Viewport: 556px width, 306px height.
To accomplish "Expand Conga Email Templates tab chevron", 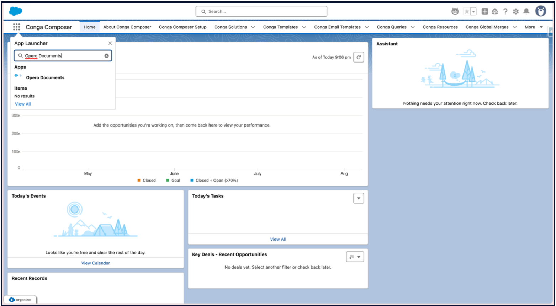I will click(x=367, y=27).
